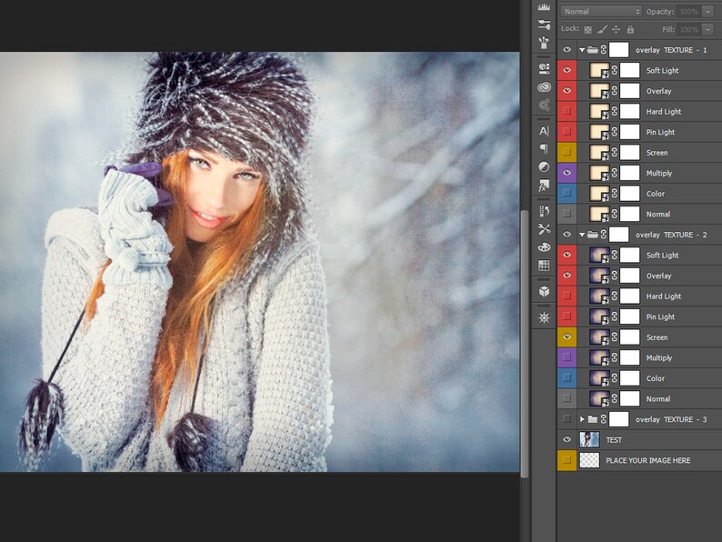Click the TEST layer thumbnail
Image resolution: width=722 pixels, height=542 pixels.
tap(589, 440)
